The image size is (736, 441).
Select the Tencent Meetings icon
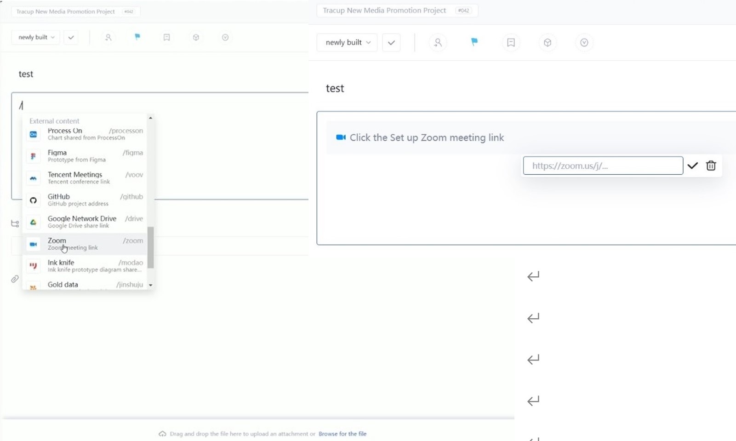tap(33, 178)
